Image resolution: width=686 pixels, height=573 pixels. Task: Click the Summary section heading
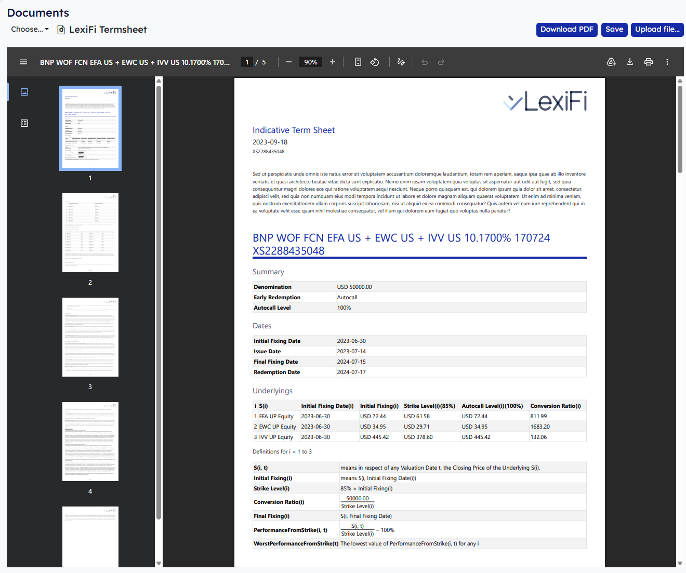click(x=268, y=272)
